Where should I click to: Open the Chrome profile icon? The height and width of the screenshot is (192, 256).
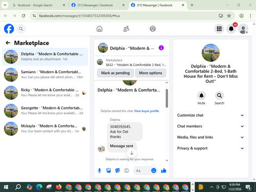click(x=241, y=16)
